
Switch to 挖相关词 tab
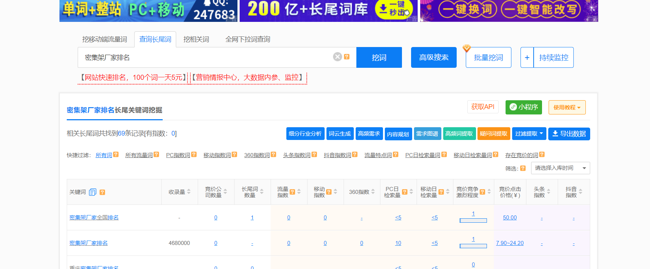196,39
